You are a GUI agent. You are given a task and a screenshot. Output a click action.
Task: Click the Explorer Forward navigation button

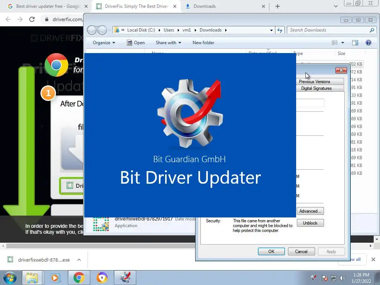point(102,30)
